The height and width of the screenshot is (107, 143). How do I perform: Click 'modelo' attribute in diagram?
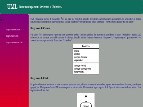tap(77, 54)
